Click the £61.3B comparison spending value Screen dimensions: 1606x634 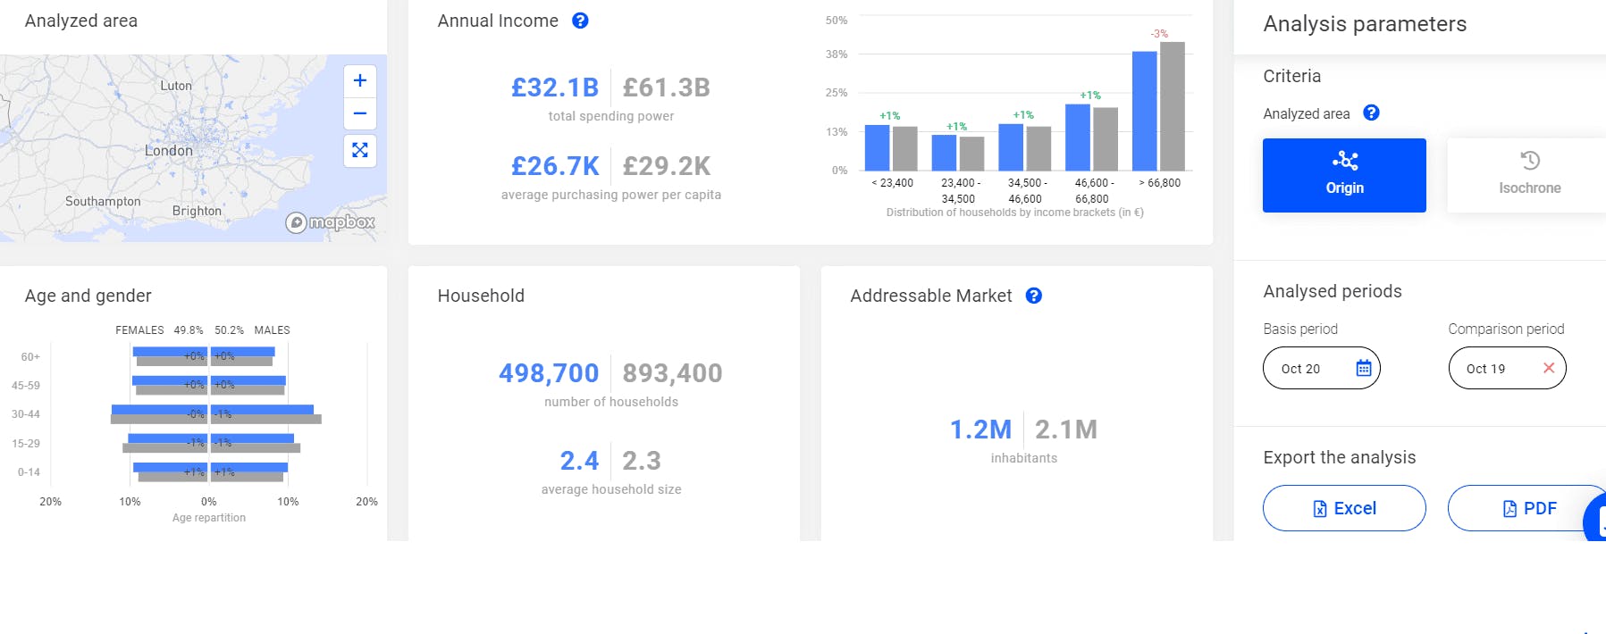tap(667, 88)
